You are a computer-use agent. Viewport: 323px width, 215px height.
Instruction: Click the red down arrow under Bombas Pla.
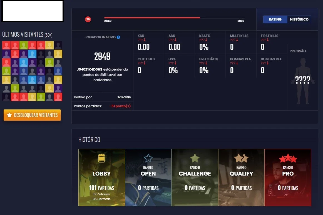(x=237, y=63)
